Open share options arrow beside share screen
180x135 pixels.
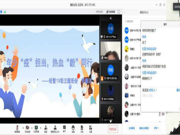click(x=40, y=128)
